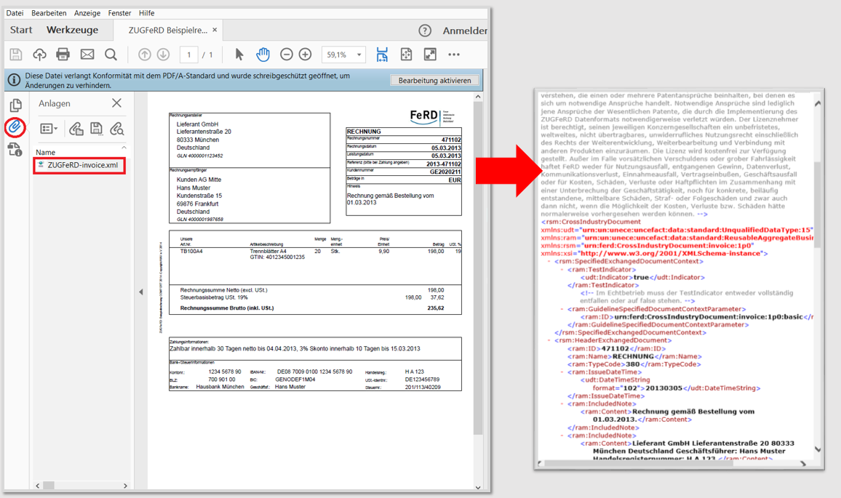Select ZUGFeRD-invoice.xml attachment

79,165
